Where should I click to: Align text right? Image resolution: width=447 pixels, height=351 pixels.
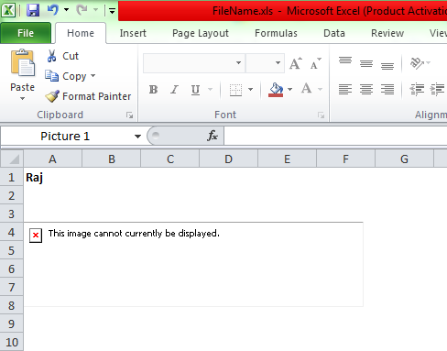pyautogui.click(x=387, y=89)
